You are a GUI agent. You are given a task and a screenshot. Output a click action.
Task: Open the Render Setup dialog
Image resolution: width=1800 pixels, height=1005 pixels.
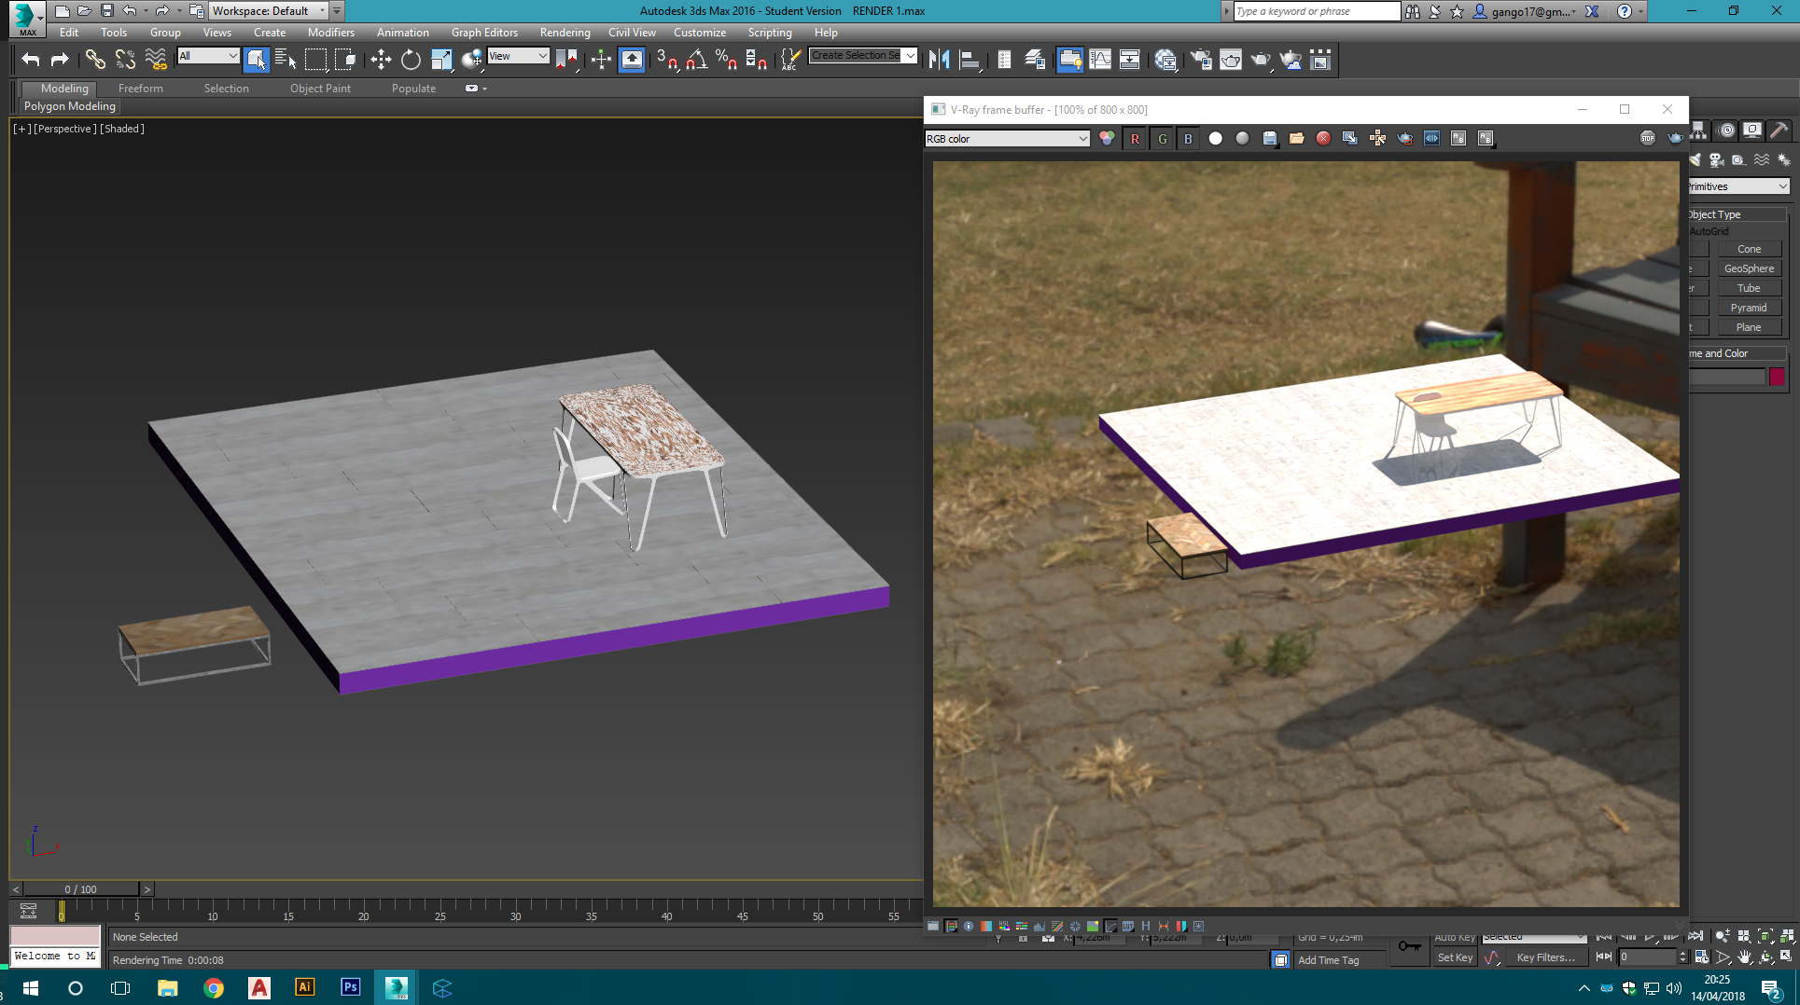1201,60
